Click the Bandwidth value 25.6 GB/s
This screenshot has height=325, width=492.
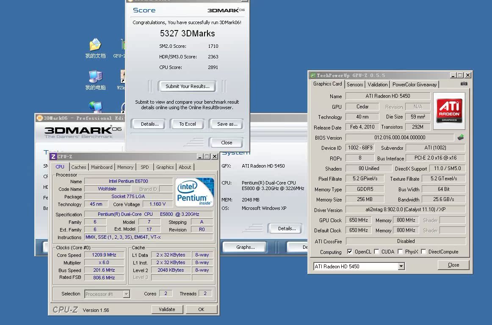[444, 199]
